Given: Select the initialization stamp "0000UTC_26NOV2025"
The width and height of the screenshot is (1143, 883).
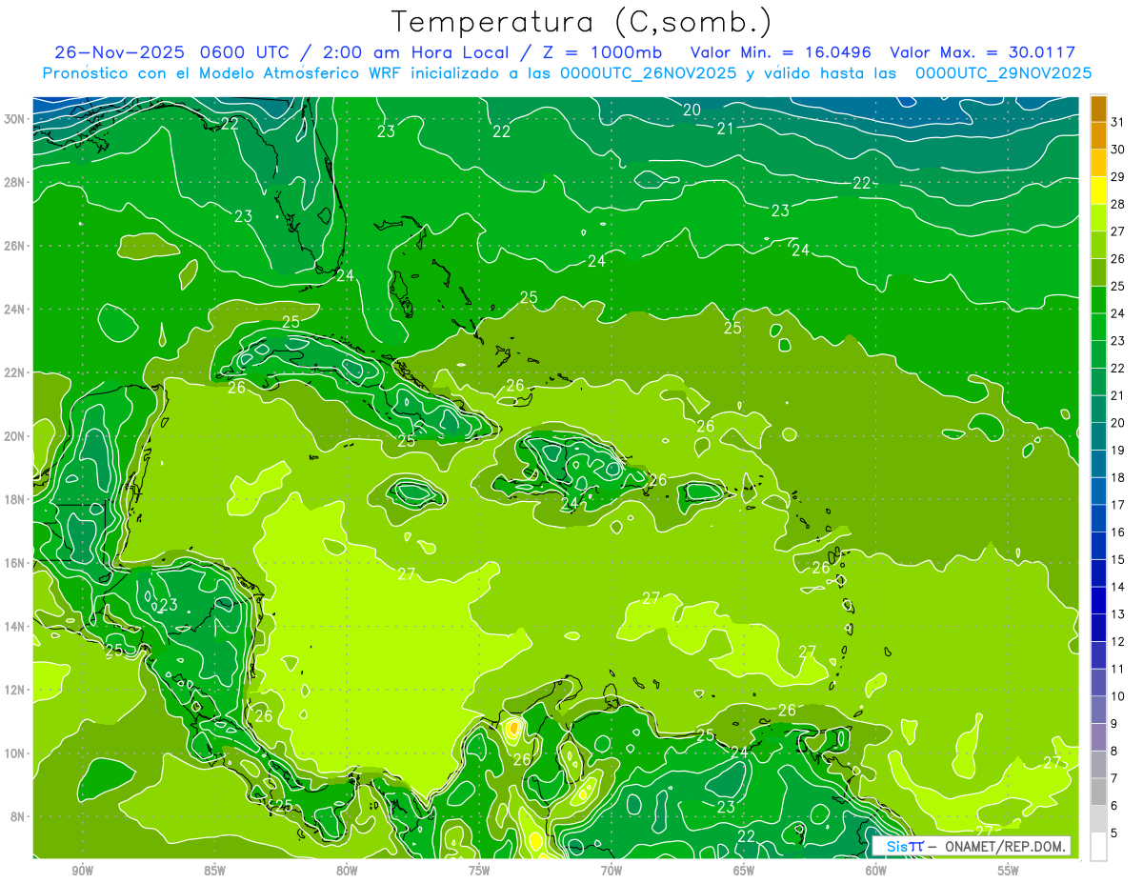Looking at the screenshot, I should click(x=650, y=73).
